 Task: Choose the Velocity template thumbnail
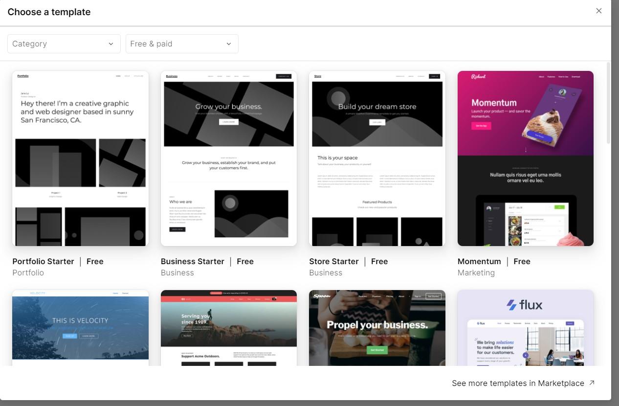tap(80, 328)
